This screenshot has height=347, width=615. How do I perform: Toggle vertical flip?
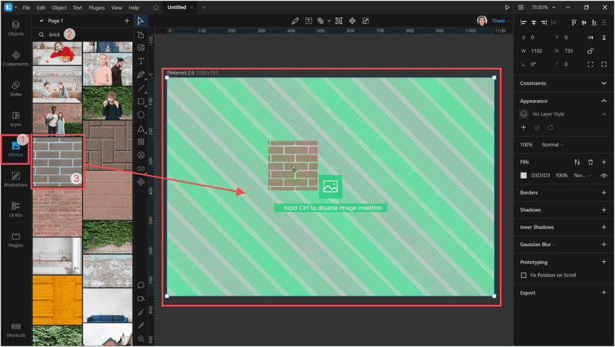[x=604, y=38]
